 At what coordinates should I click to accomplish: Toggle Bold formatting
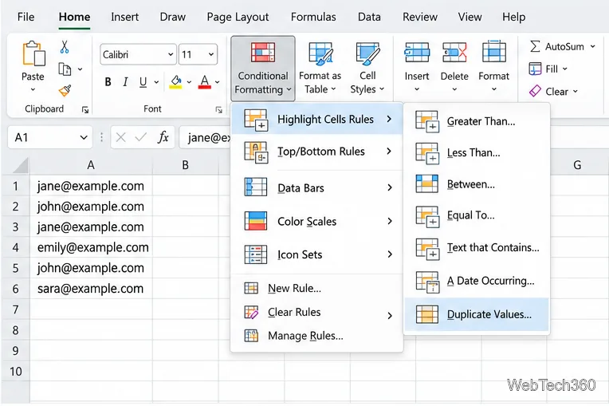[x=108, y=82]
